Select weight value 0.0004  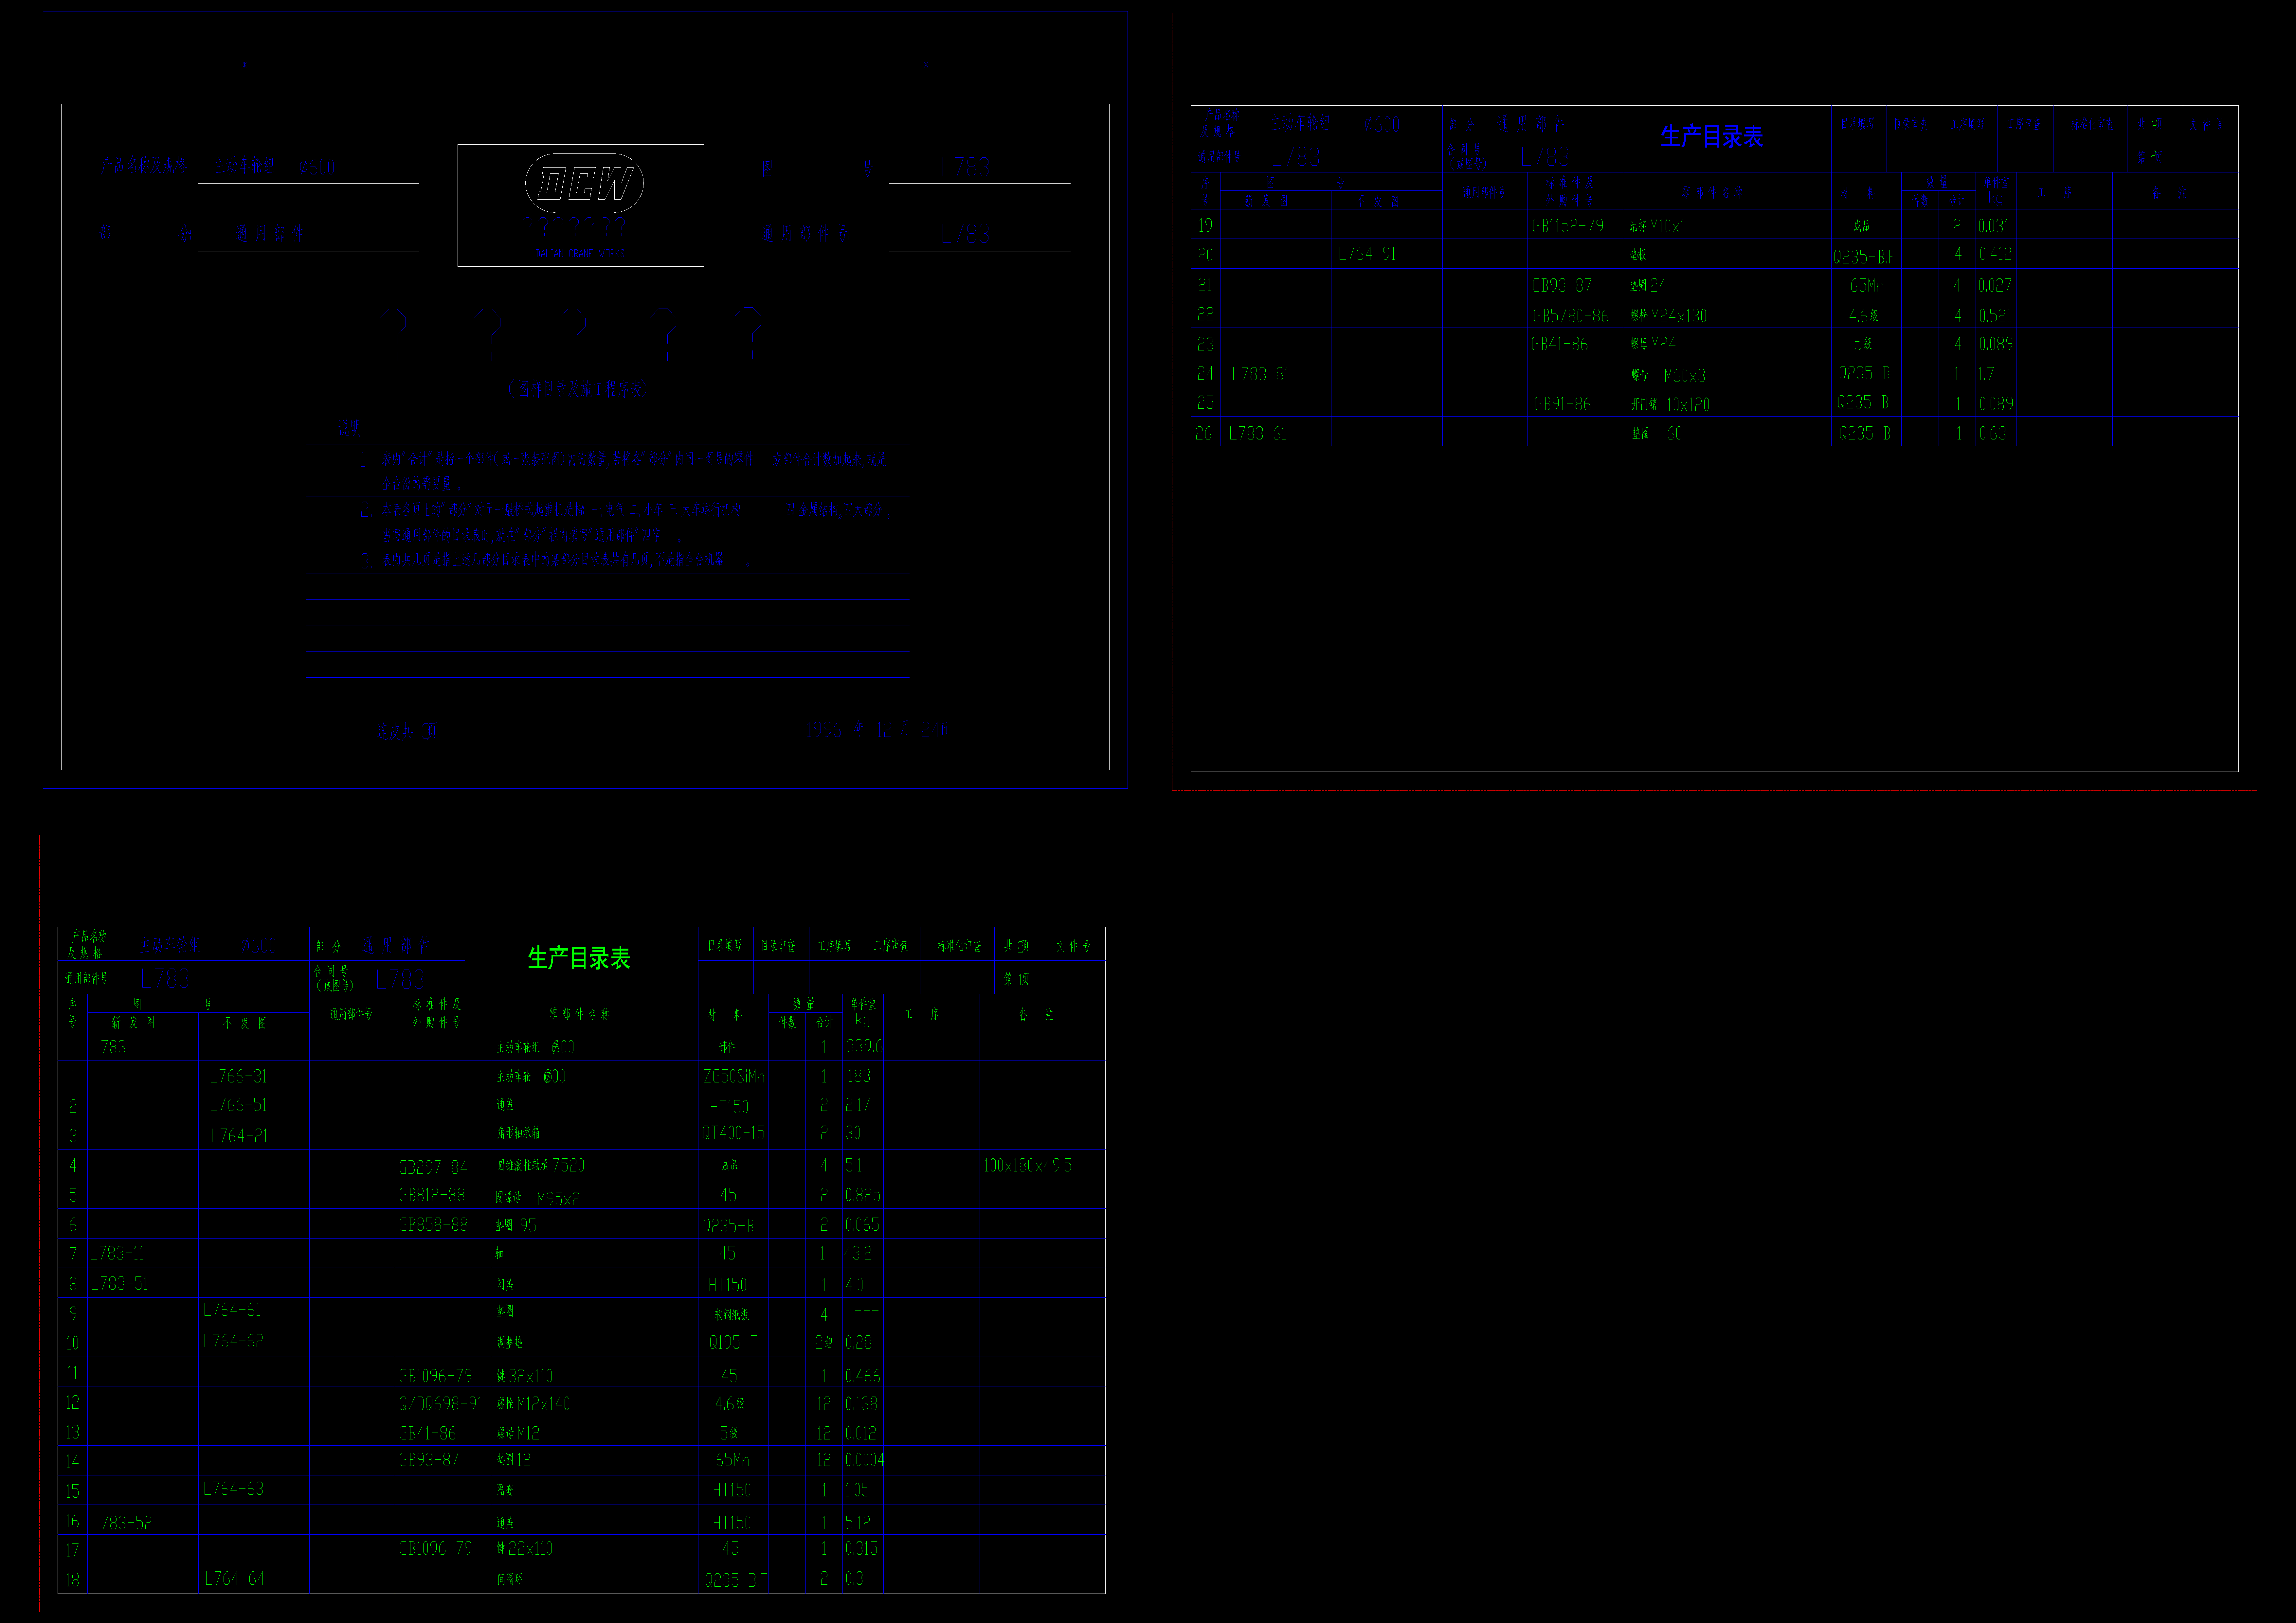(x=865, y=1460)
